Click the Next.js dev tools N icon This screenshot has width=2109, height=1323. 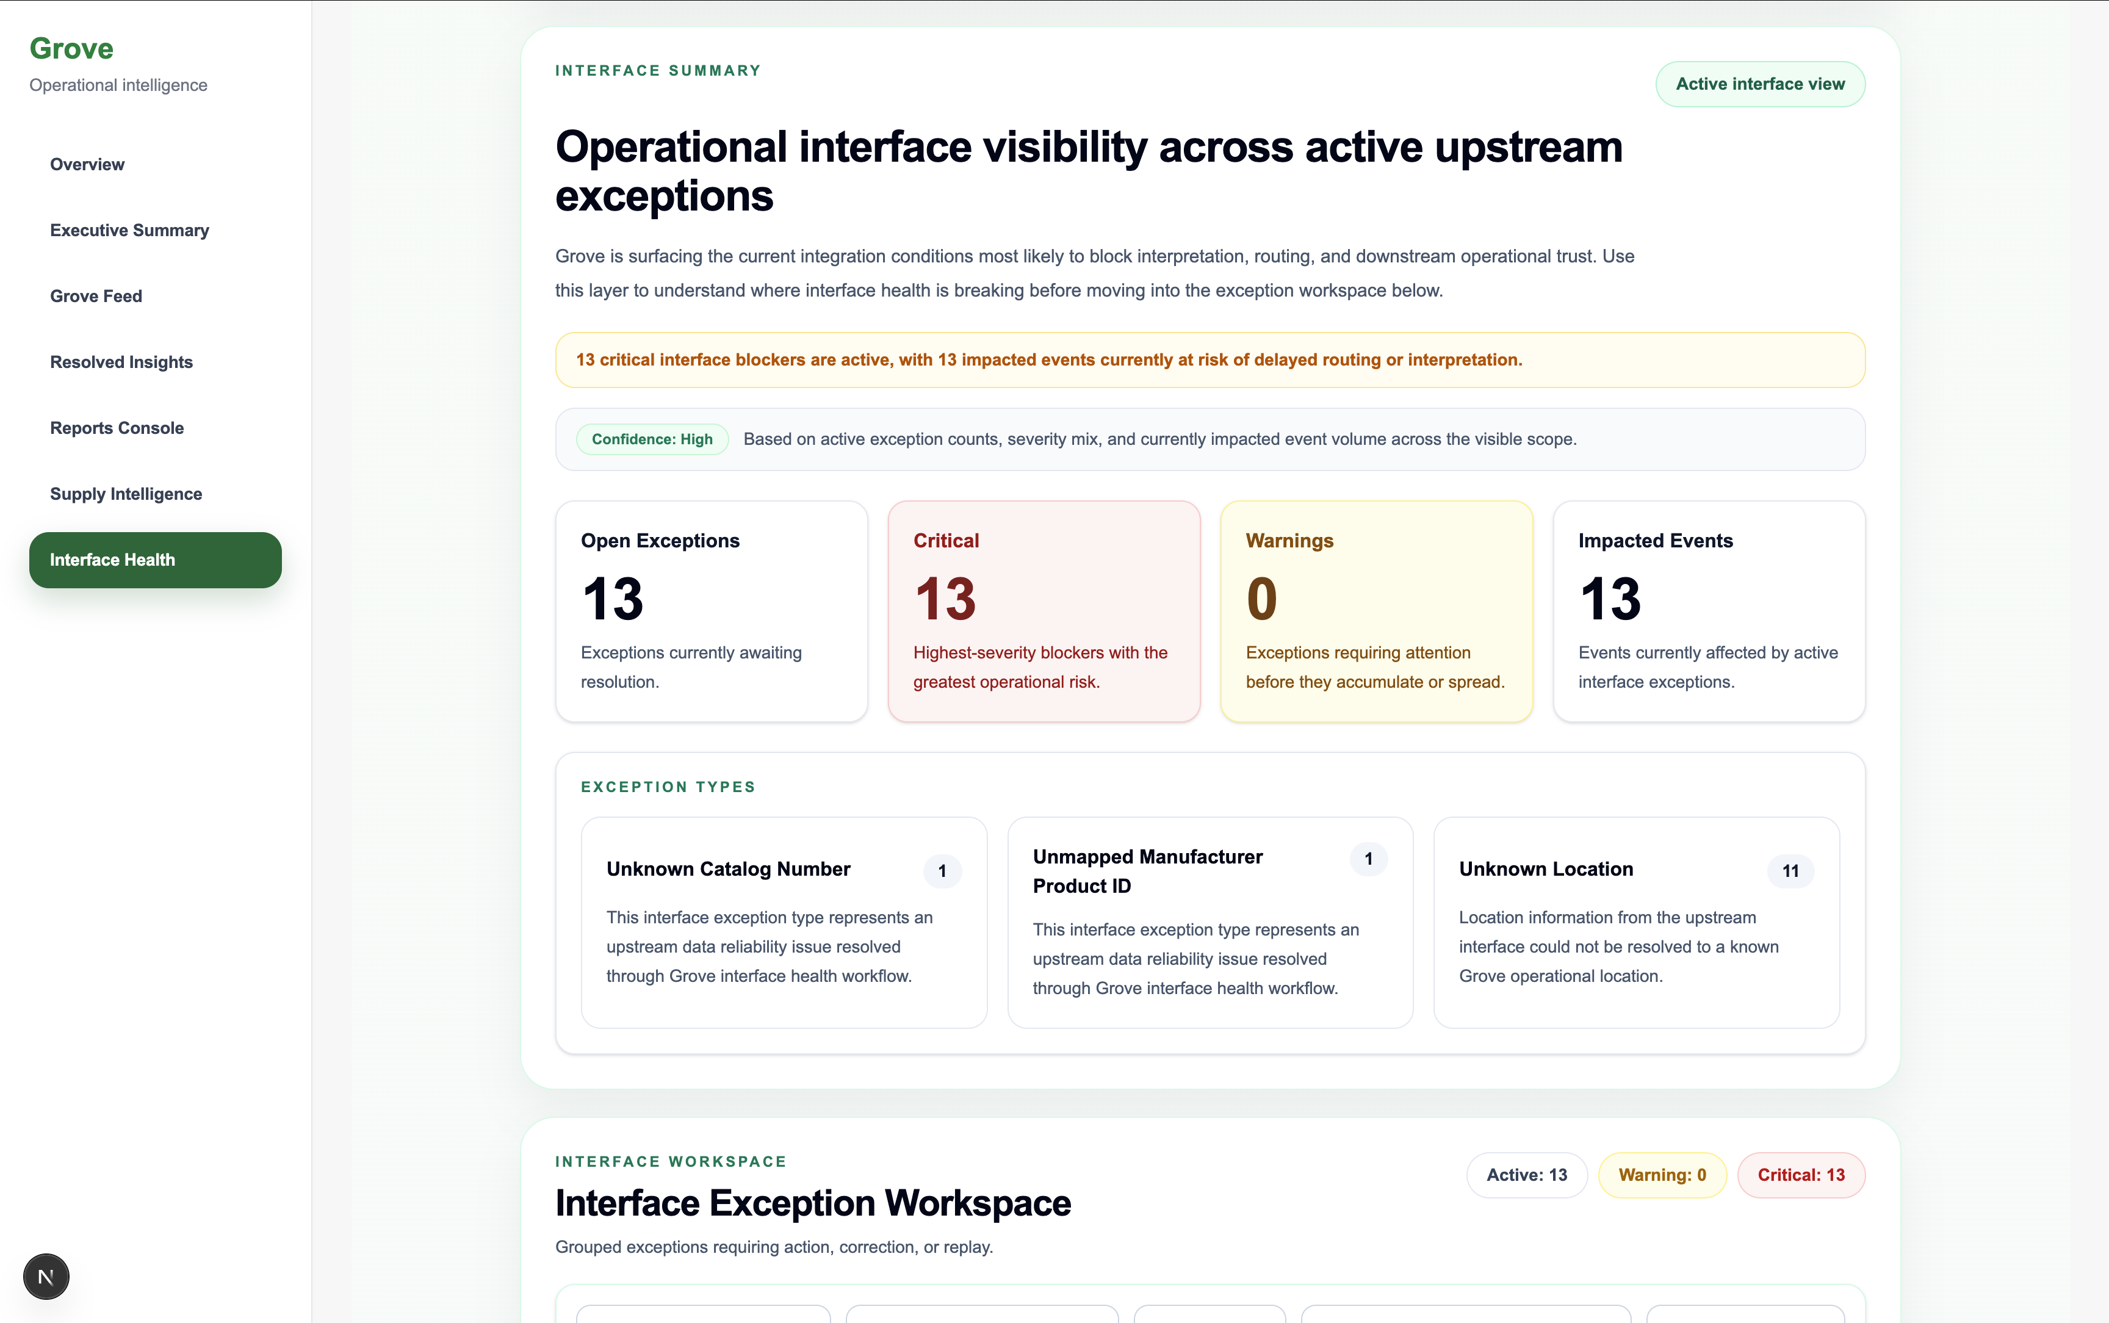click(46, 1277)
